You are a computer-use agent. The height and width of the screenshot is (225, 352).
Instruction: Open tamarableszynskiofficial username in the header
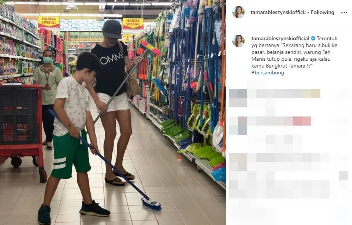[278, 12]
